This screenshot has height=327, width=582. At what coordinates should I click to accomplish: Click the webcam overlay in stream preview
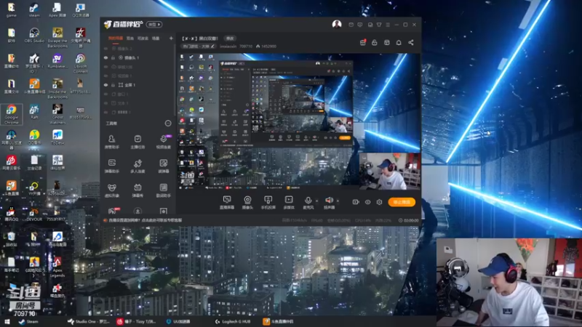click(x=390, y=171)
